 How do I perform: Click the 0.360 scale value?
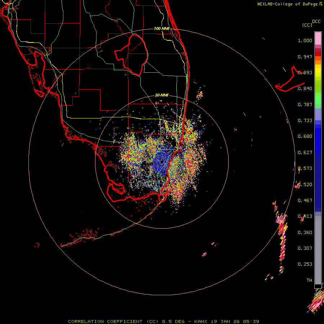coord(305,232)
